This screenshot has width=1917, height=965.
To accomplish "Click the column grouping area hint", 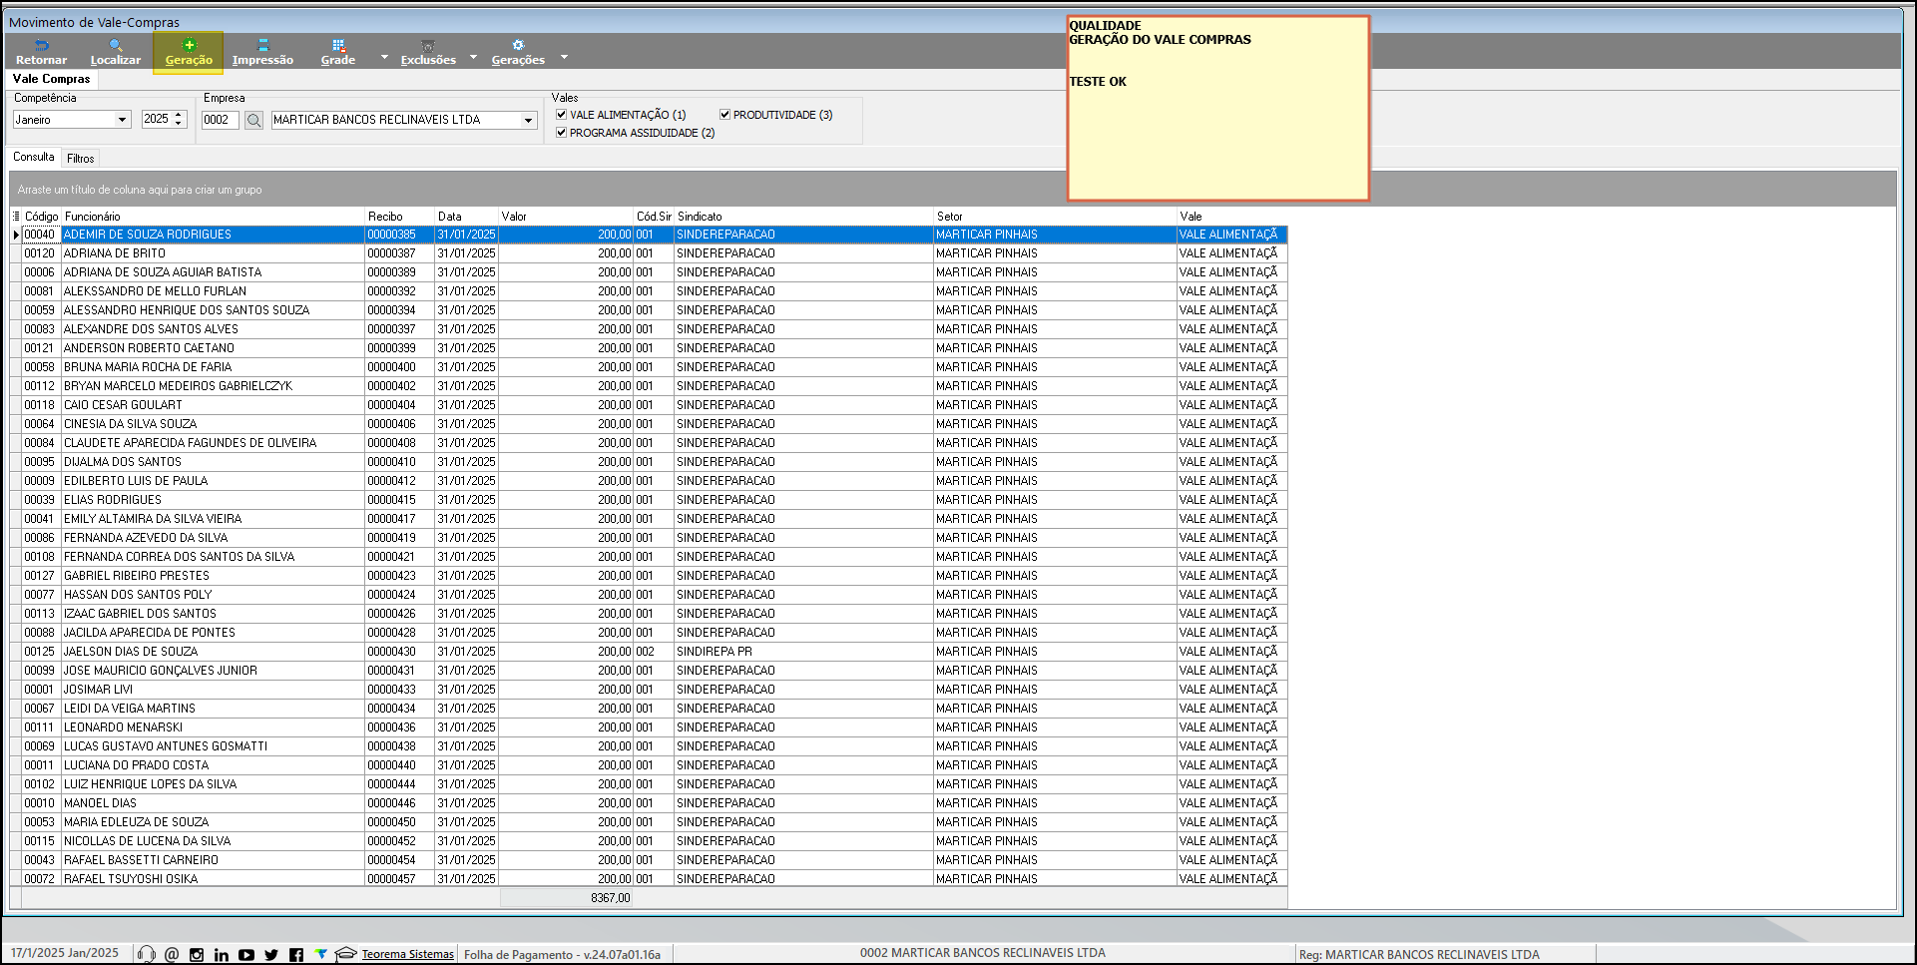I will (140, 190).
